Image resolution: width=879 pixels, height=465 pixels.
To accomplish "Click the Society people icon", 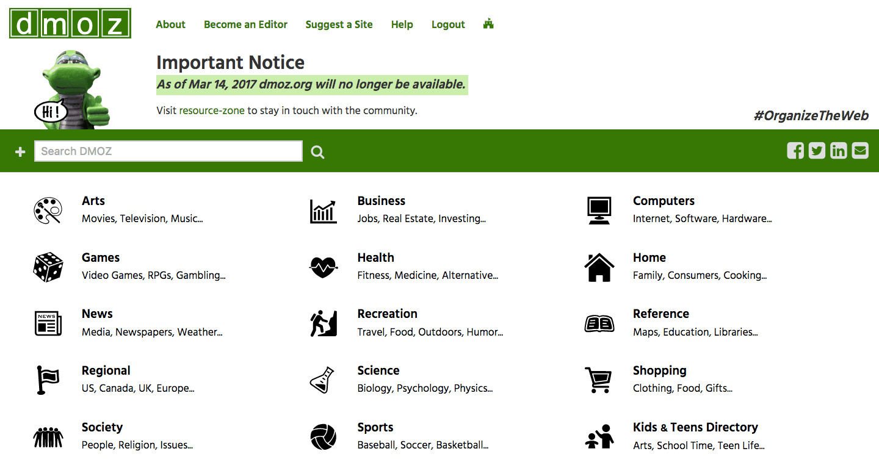I will (48, 437).
